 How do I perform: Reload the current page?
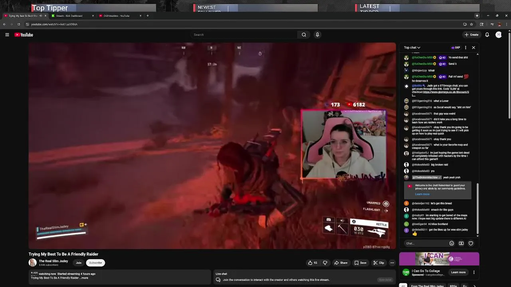tap(18, 24)
